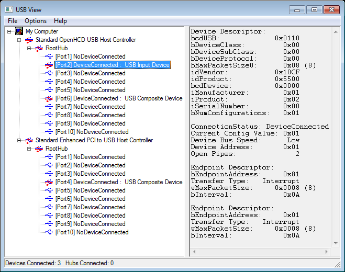345x272 pixels.
Task: Select OpenHCD [Port4] NoDeviceConnected row
Action: 90,82
